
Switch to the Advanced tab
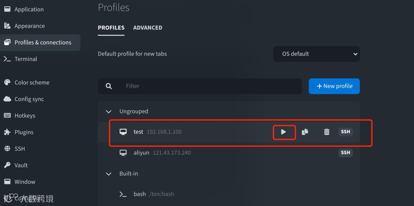pyautogui.click(x=148, y=28)
